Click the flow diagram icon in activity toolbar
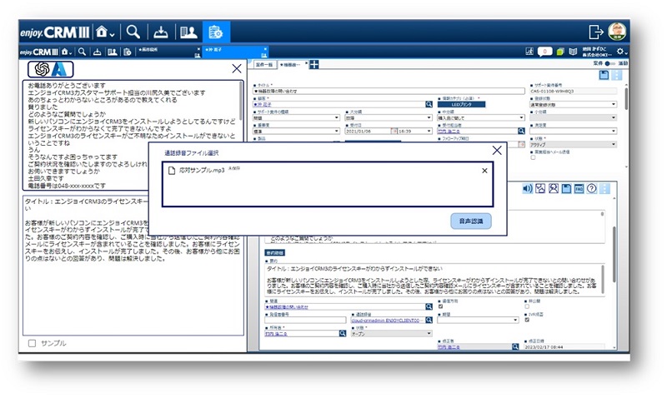Screen dimensions: 667x398 pyautogui.click(x=540, y=189)
